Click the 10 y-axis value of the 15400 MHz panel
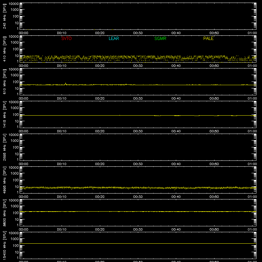 click(17, 252)
